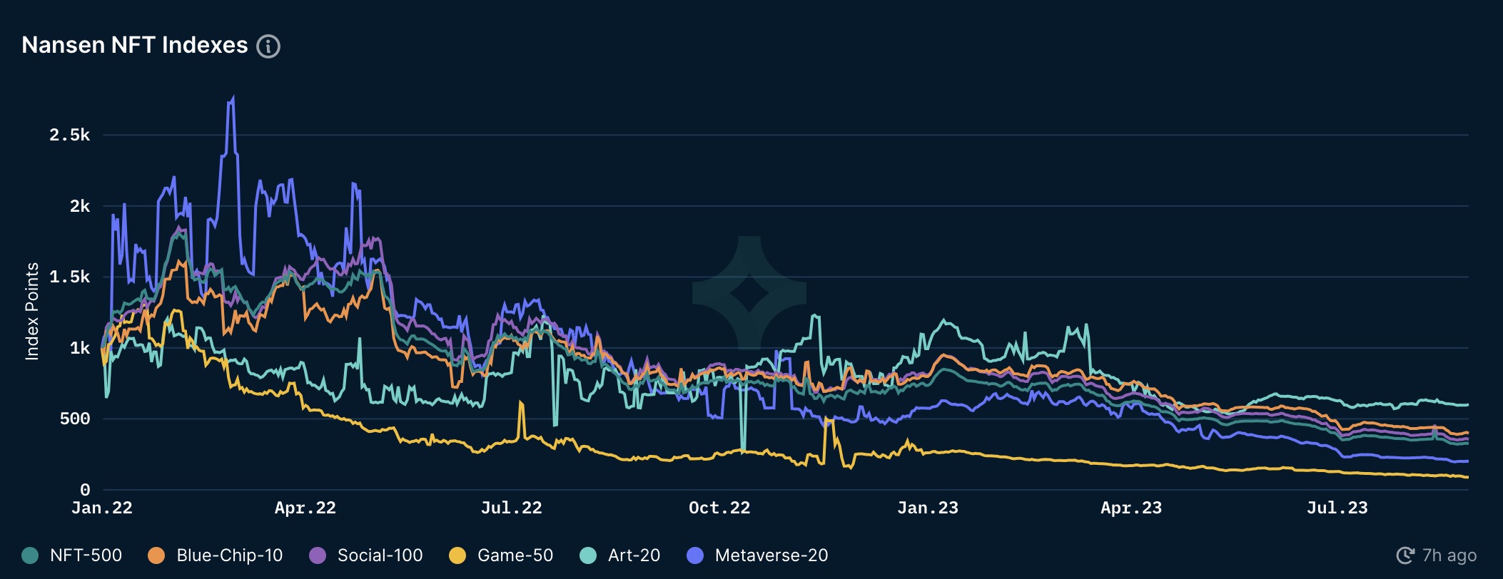This screenshot has width=1503, height=579.
Task: Click the teal NFT-500 legend dot
Action: click(30, 555)
